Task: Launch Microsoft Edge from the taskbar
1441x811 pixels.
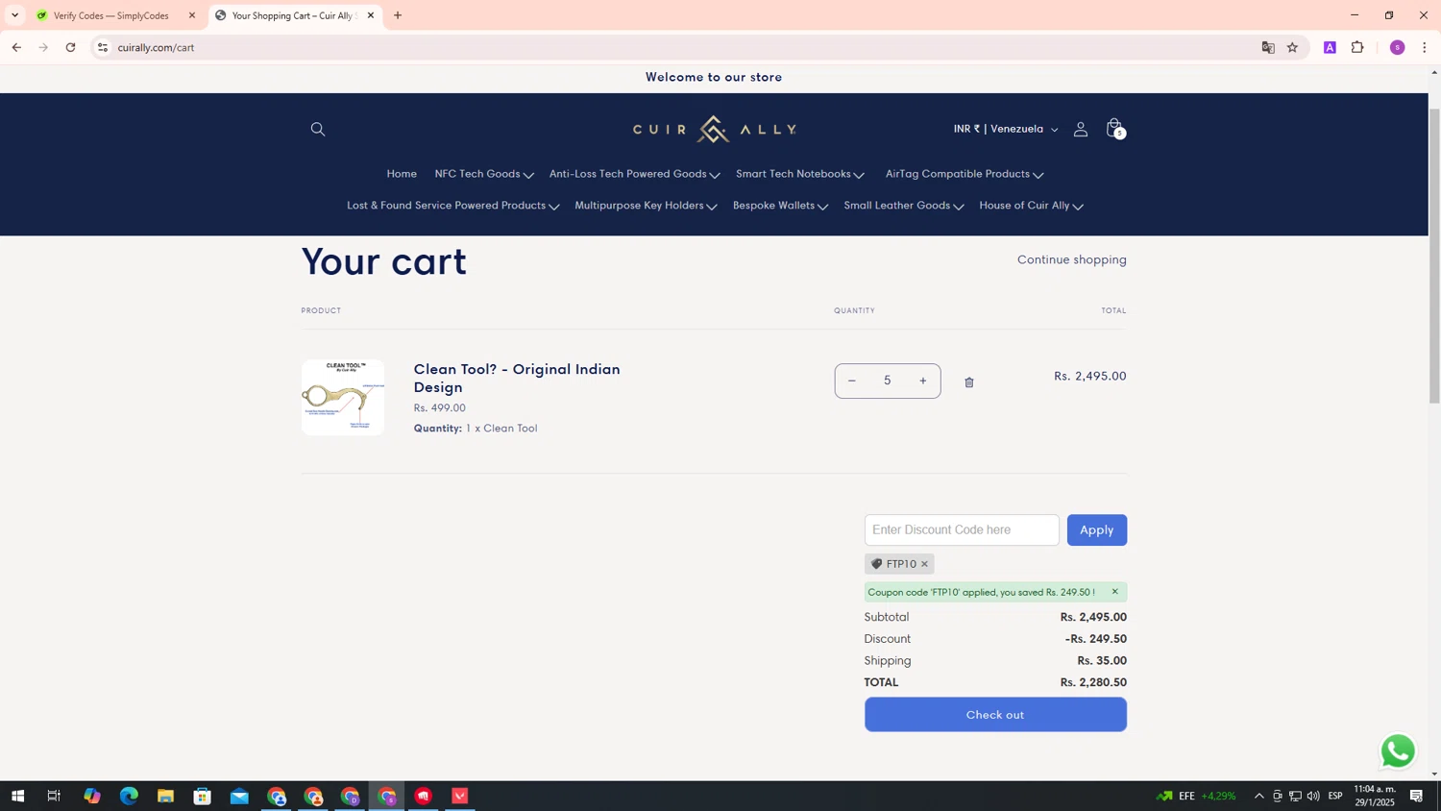Action: 129,796
